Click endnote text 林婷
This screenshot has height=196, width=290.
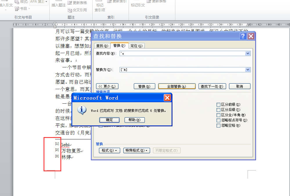pyautogui.click(x=66, y=157)
